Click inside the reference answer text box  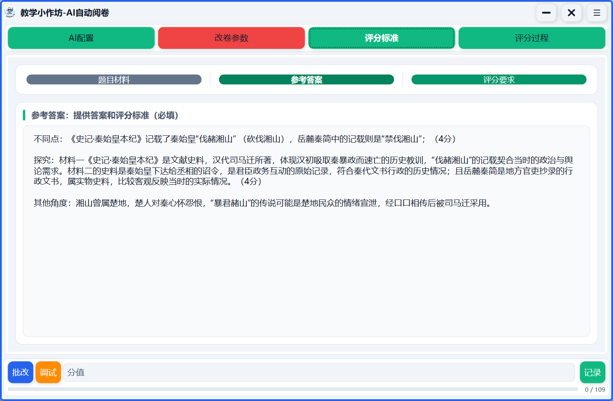click(x=306, y=264)
